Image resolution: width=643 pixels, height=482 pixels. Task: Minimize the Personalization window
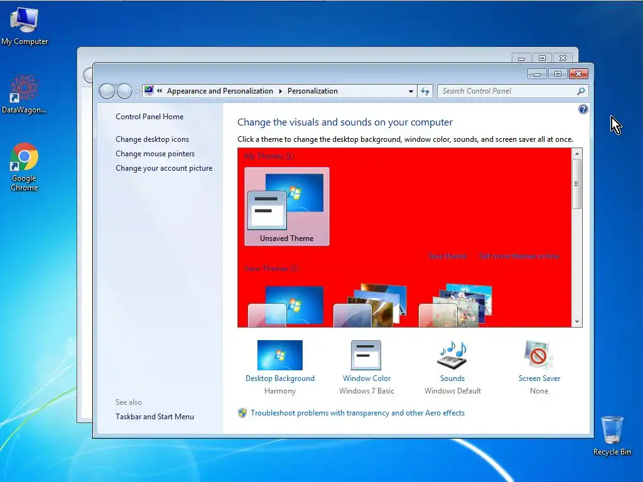click(x=537, y=74)
